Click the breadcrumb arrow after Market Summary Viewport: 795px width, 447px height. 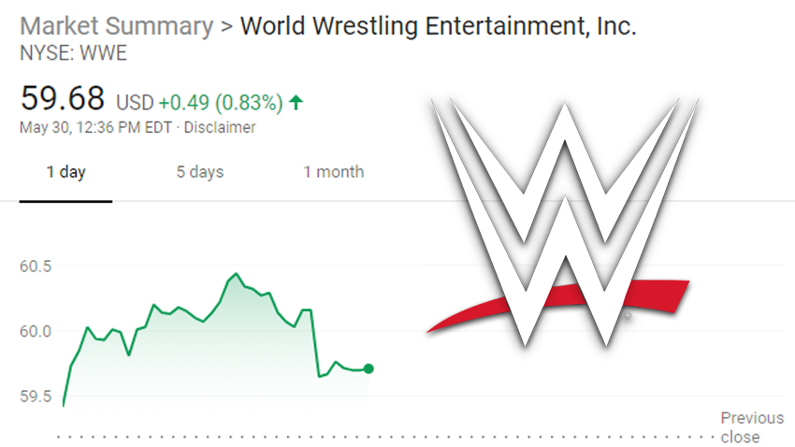coord(225,26)
